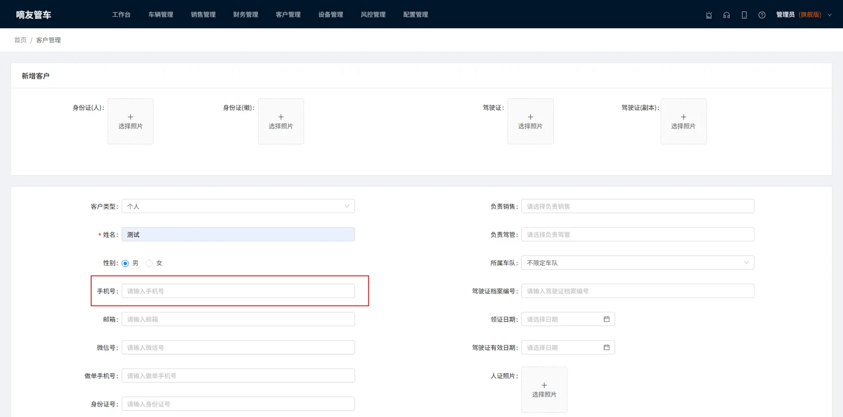Click the headset customer service icon
843x417 pixels.
coord(727,15)
